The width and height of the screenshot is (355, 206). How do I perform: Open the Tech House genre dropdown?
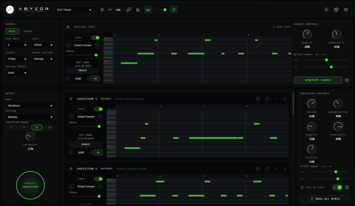pyautogui.click(x=74, y=10)
